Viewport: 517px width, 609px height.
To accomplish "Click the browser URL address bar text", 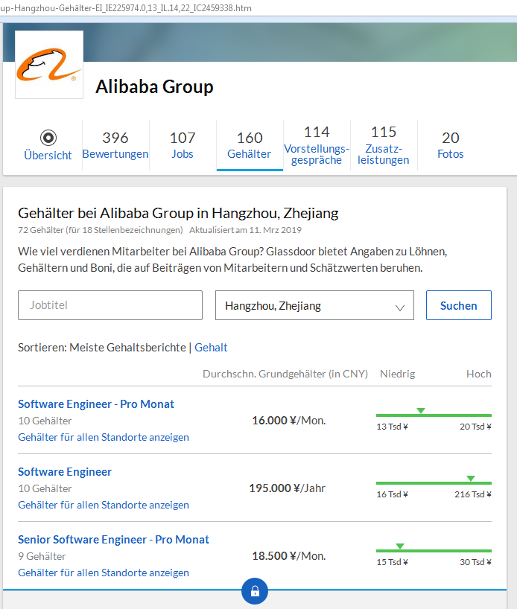I will [127, 8].
